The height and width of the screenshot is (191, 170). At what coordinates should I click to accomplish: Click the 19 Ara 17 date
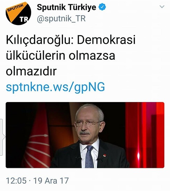[51, 181]
